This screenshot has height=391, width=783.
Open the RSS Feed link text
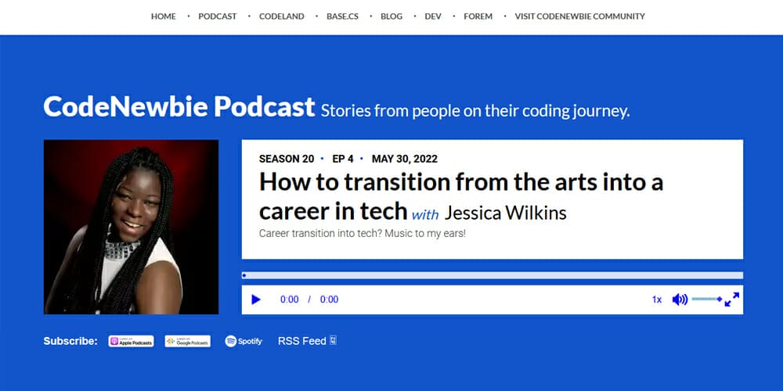[x=301, y=341]
